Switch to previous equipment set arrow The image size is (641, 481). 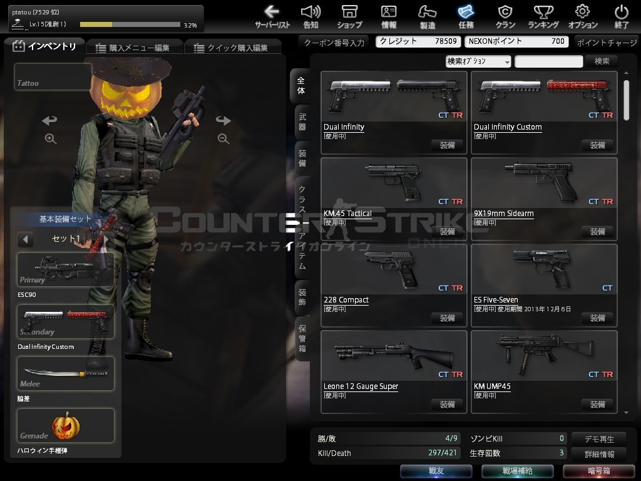(25, 239)
